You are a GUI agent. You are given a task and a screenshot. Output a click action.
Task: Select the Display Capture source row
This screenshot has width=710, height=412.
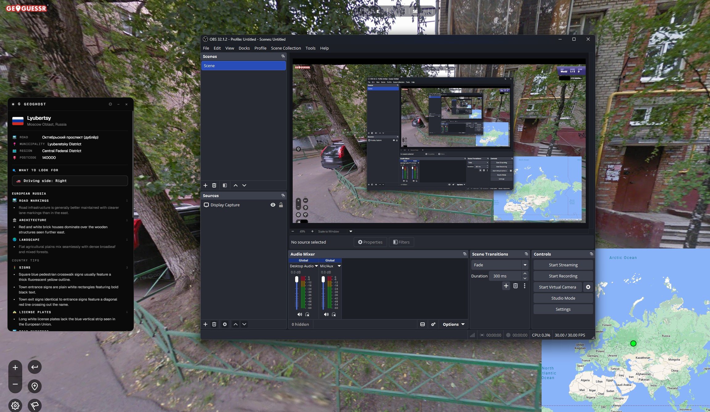(x=243, y=205)
